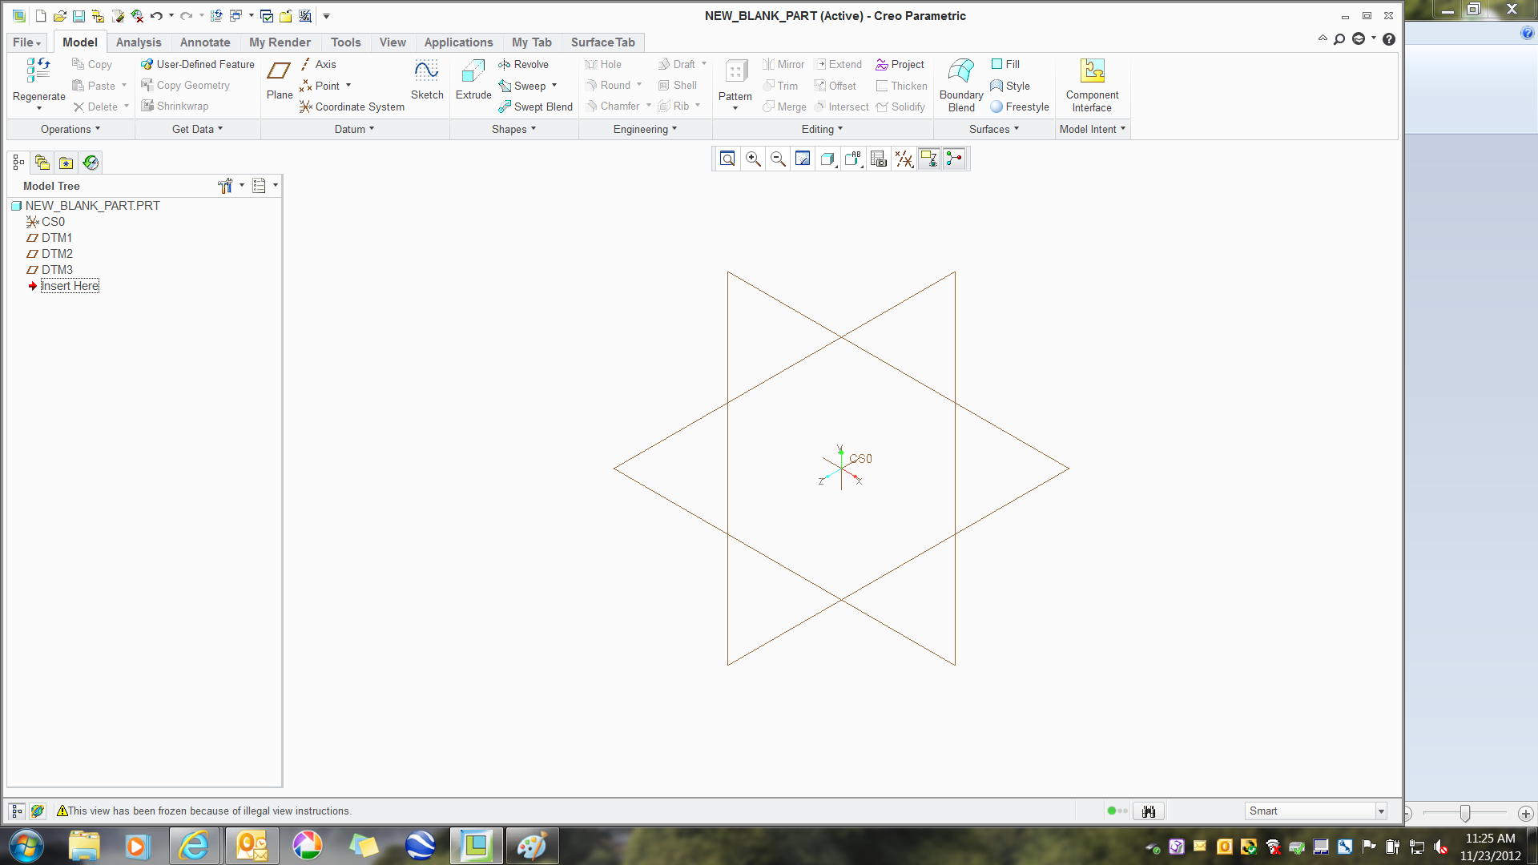The height and width of the screenshot is (865, 1538).
Task: Expand the Engineering group
Action: click(645, 129)
